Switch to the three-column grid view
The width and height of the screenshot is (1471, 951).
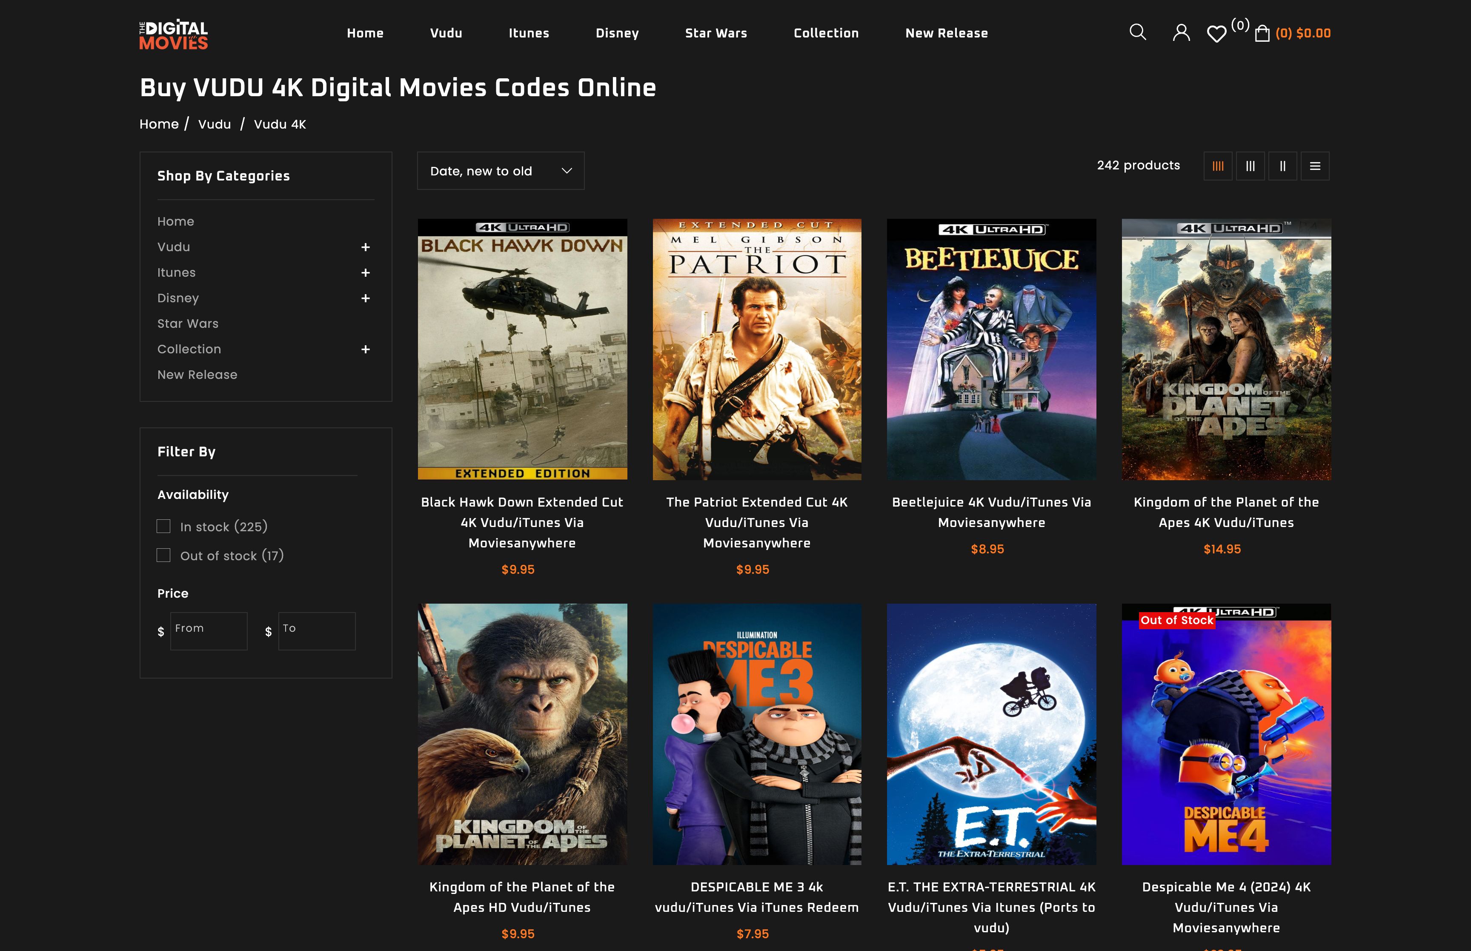[1251, 166]
